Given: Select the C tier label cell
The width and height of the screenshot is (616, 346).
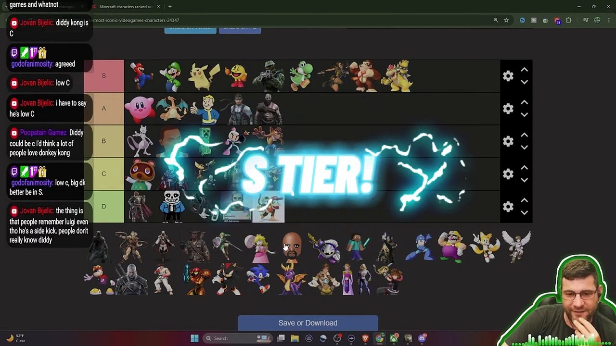Looking at the screenshot, I should 103,174.
